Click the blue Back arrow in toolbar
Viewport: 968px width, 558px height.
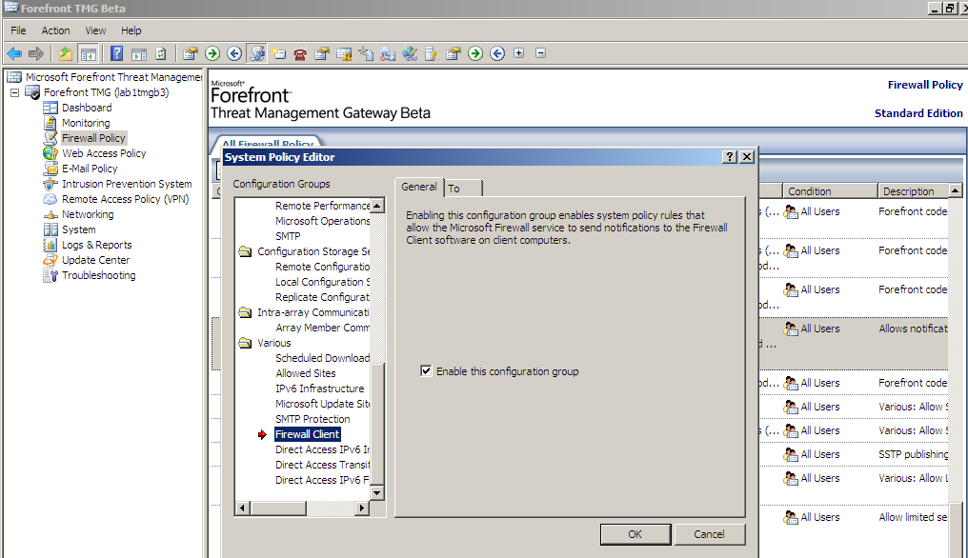point(14,53)
